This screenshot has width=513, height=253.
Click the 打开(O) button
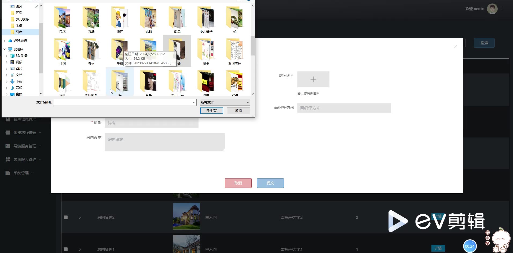click(212, 111)
